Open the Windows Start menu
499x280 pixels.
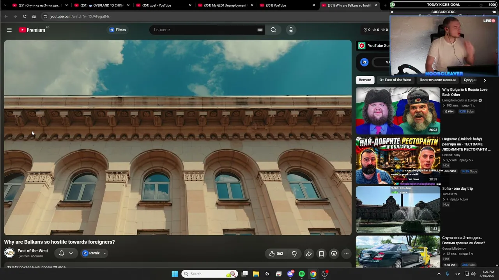(x=175, y=274)
